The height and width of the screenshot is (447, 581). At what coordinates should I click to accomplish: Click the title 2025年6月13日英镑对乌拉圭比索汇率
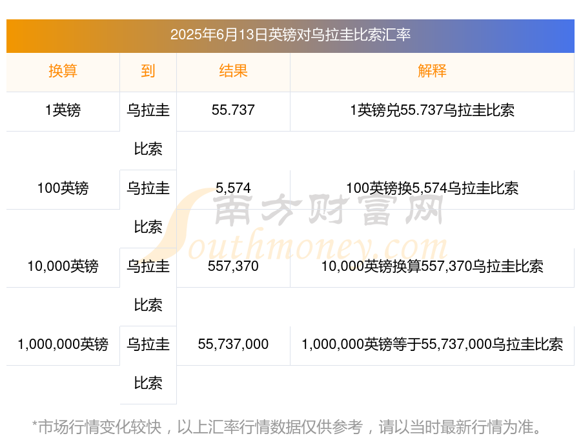(290, 35)
